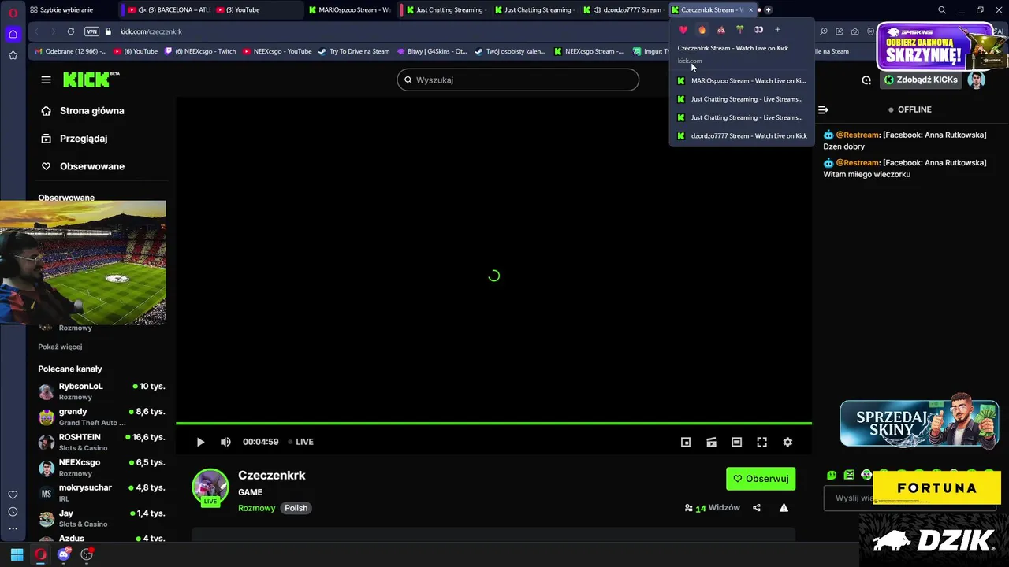Open Opera sidebar home icon
The image size is (1009, 567).
pos(13,34)
